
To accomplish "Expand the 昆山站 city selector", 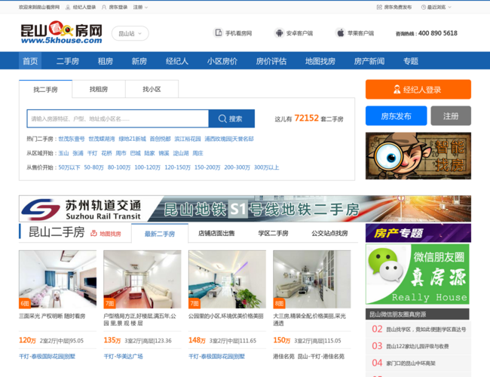I will point(130,33).
